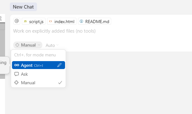The height and width of the screenshot is (114, 192).
Task: Click the speech bubble Ask icon
Action: [16, 74]
